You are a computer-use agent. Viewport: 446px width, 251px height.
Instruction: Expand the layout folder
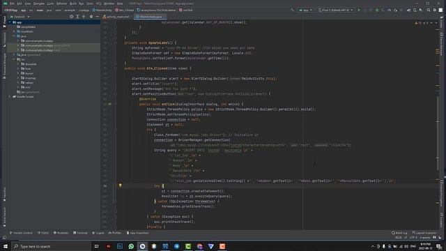point(18,73)
